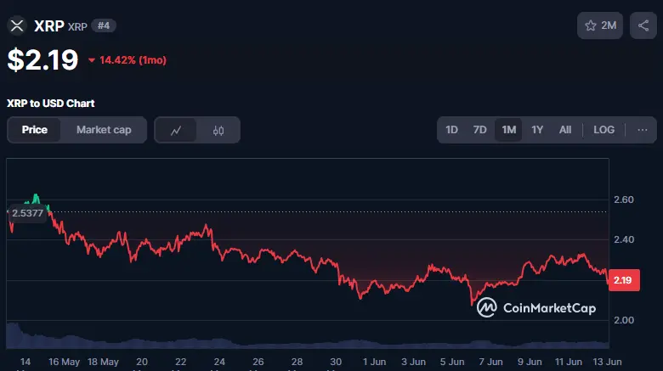The width and height of the screenshot is (663, 371).
Task: Select the 7D time range
Action: pos(479,130)
